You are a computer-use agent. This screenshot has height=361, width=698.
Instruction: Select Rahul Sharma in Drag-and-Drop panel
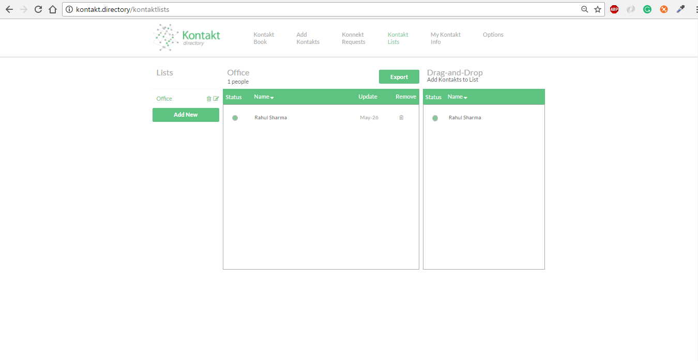[465, 118]
